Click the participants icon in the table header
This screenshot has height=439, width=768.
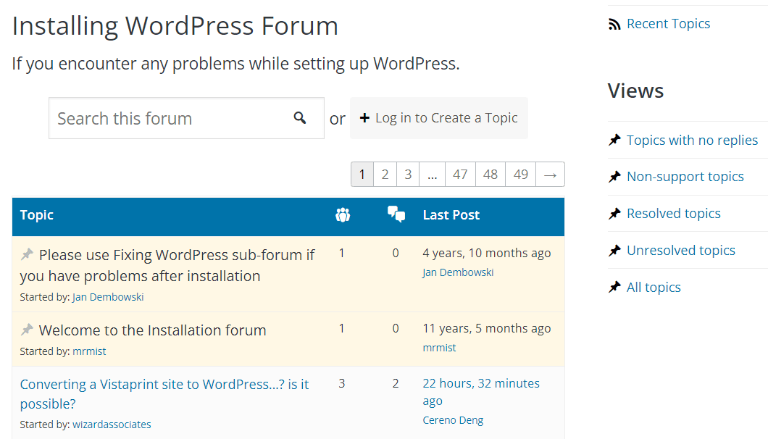pyautogui.click(x=343, y=214)
